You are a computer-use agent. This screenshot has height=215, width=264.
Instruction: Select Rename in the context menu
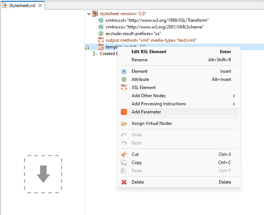coord(139,60)
